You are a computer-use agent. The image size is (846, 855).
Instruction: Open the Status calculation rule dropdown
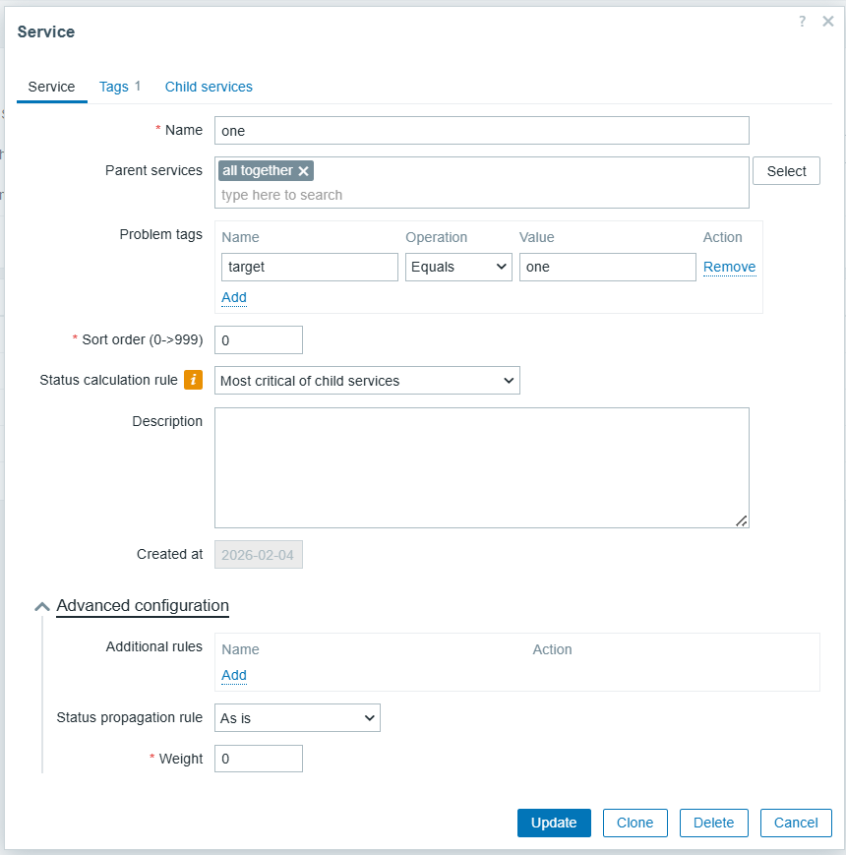[367, 381]
